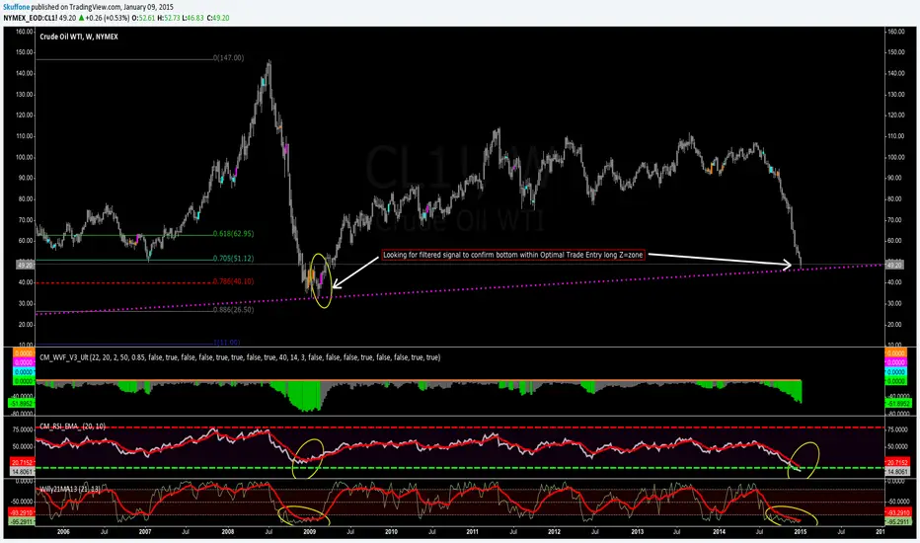Select the 0.618(62.95) Fibonacci level label
Viewport: 920px width, 543px height.
[233, 234]
